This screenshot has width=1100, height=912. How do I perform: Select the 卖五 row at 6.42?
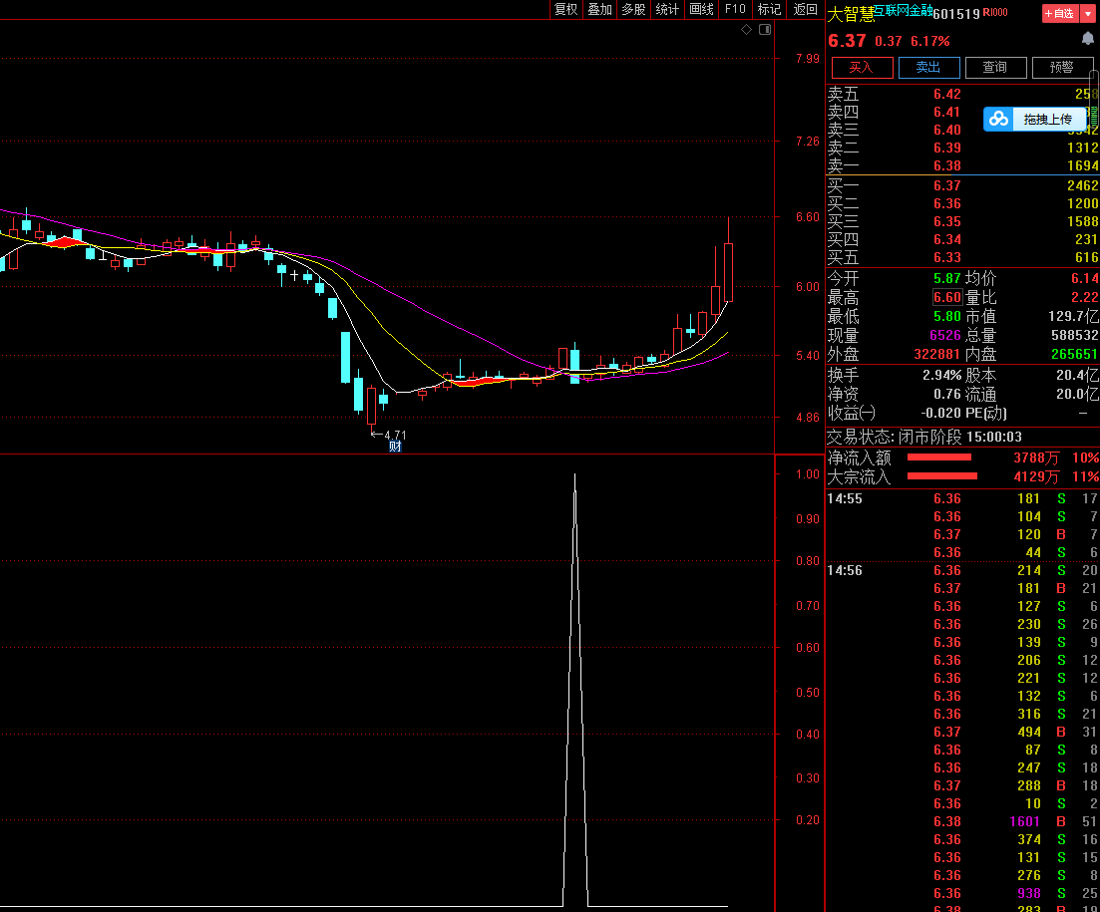[x=962, y=94]
